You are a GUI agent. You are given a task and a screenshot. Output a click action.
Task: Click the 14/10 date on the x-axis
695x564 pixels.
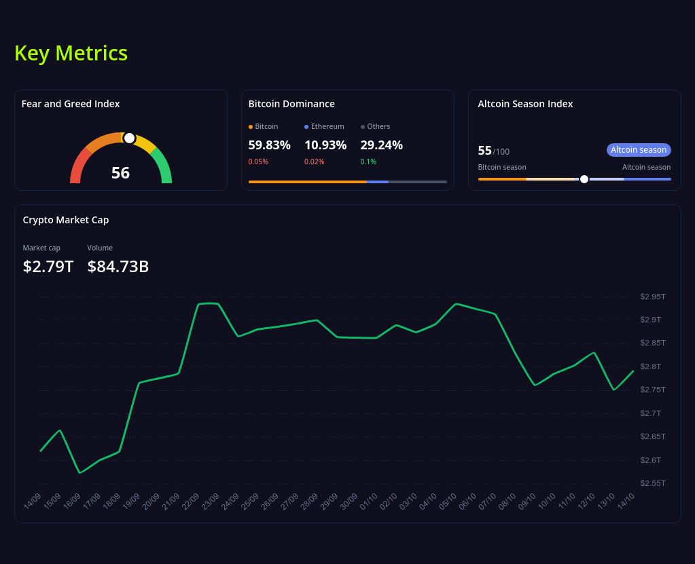pyautogui.click(x=626, y=501)
